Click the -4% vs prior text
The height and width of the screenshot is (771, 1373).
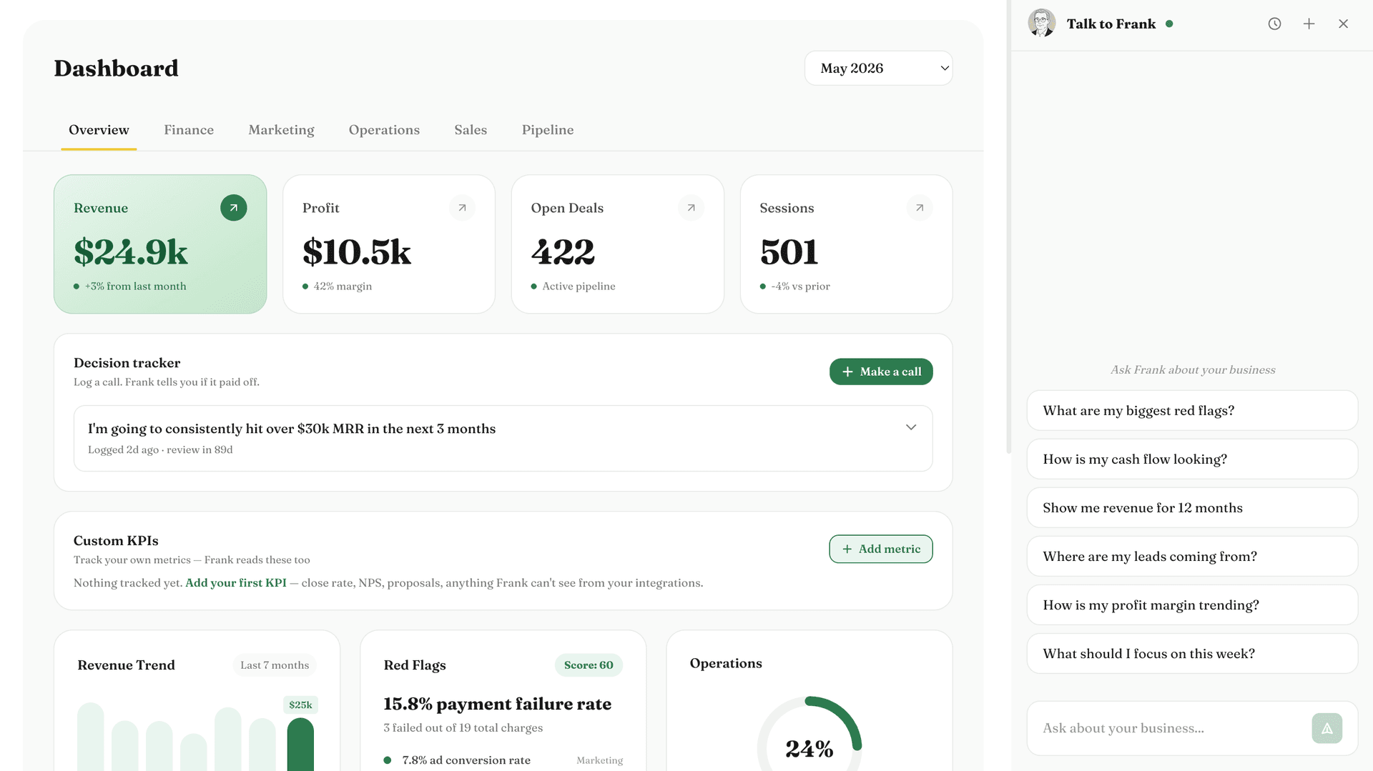tap(800, 287)
